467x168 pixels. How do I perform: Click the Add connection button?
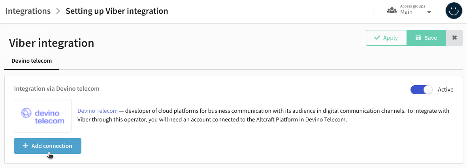[x=48, y=146]
